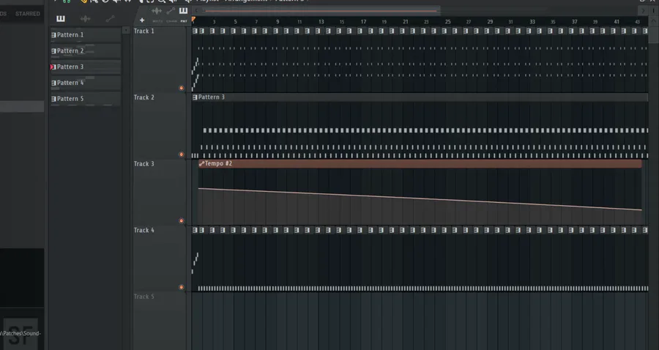Click the plus button beside NOTE
This screenshot has height=350, width=659.
(142, 20)
